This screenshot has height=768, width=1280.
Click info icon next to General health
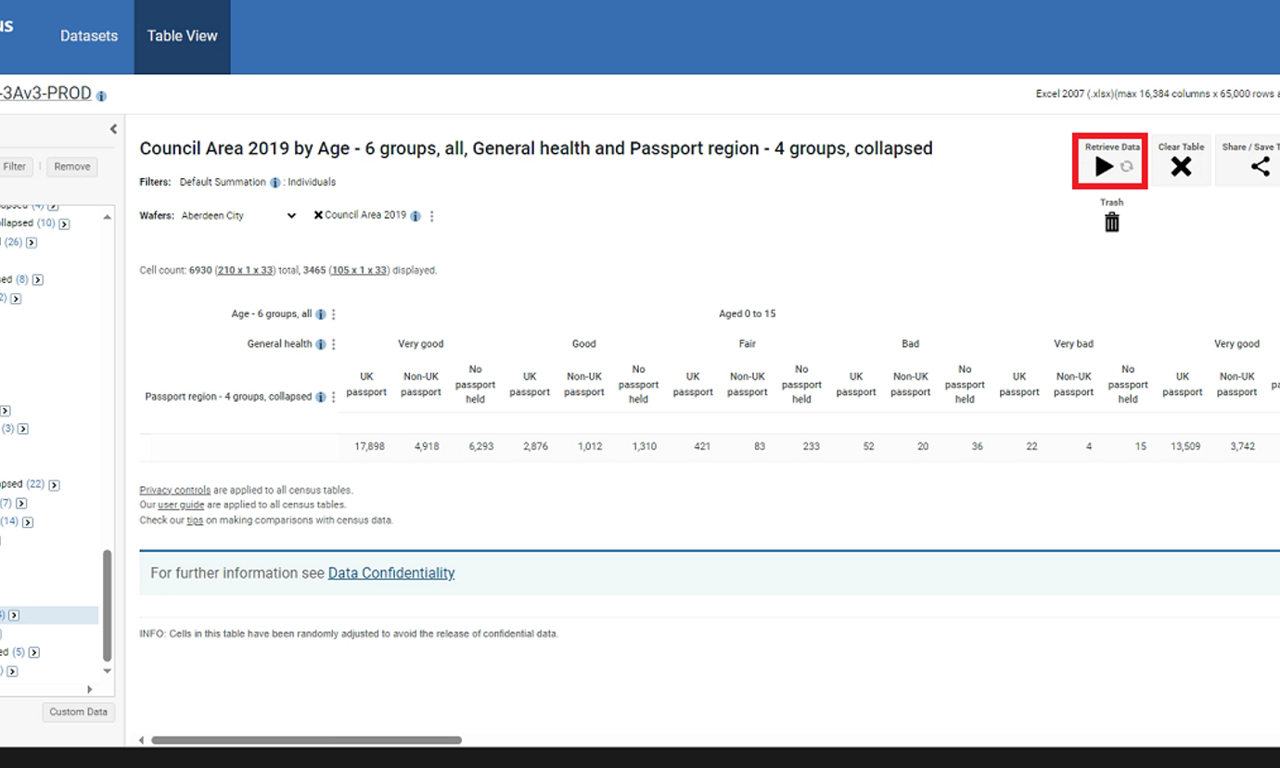click(320, 344)
